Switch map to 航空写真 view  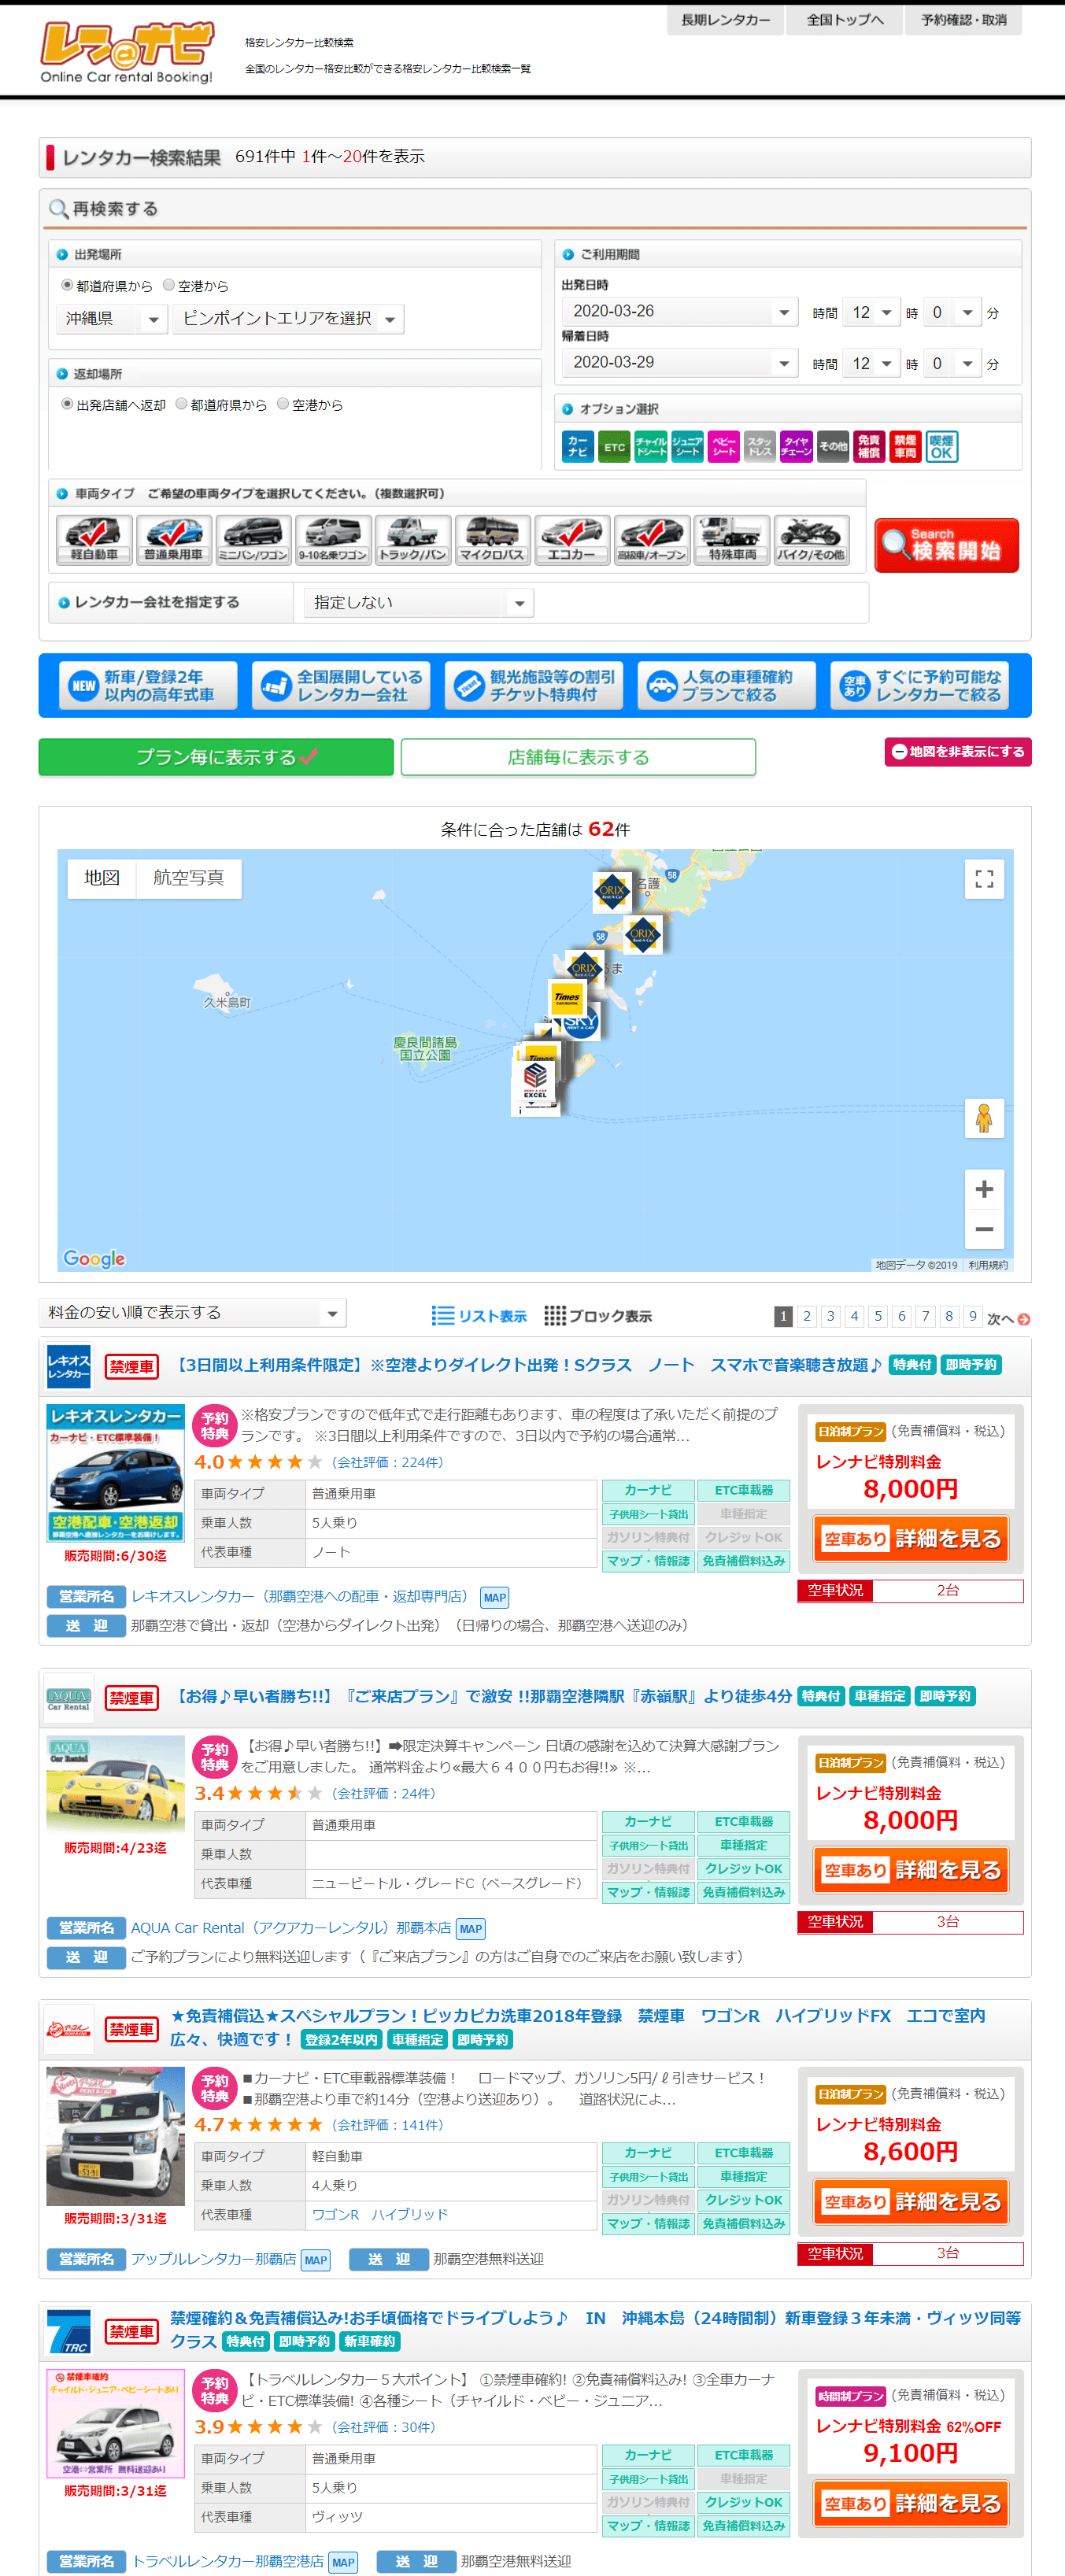188,878
